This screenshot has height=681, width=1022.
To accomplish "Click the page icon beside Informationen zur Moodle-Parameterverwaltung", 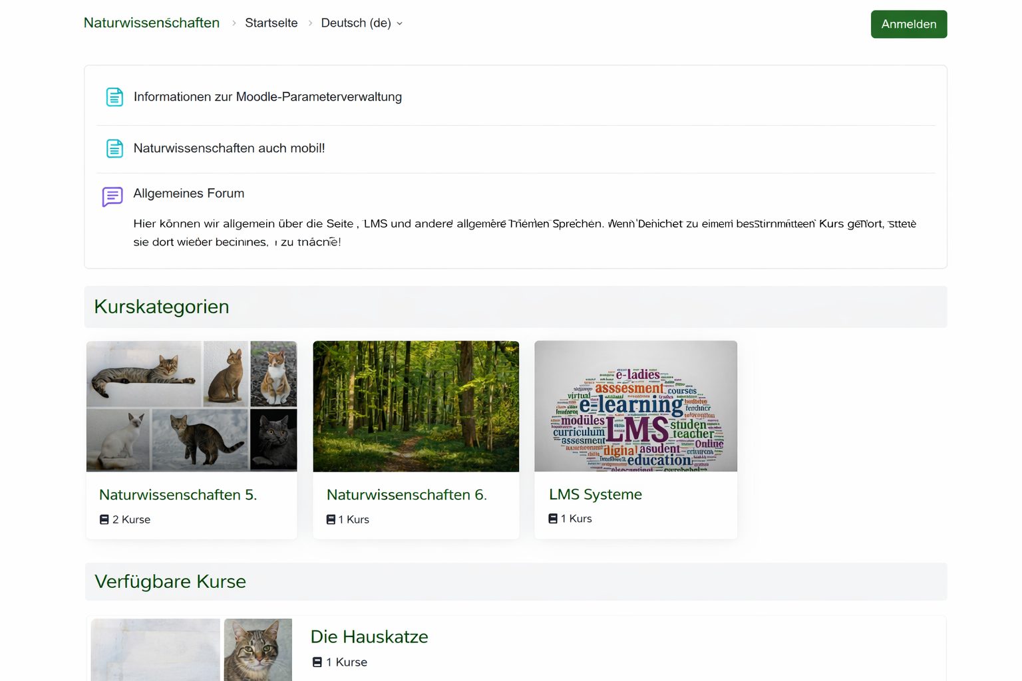I will (x=114, y=97).
